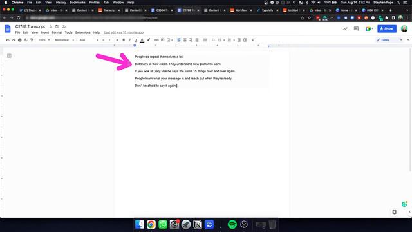Open line and paragraph spacing options
The image size is (412, 232).
tap(205, 40)
